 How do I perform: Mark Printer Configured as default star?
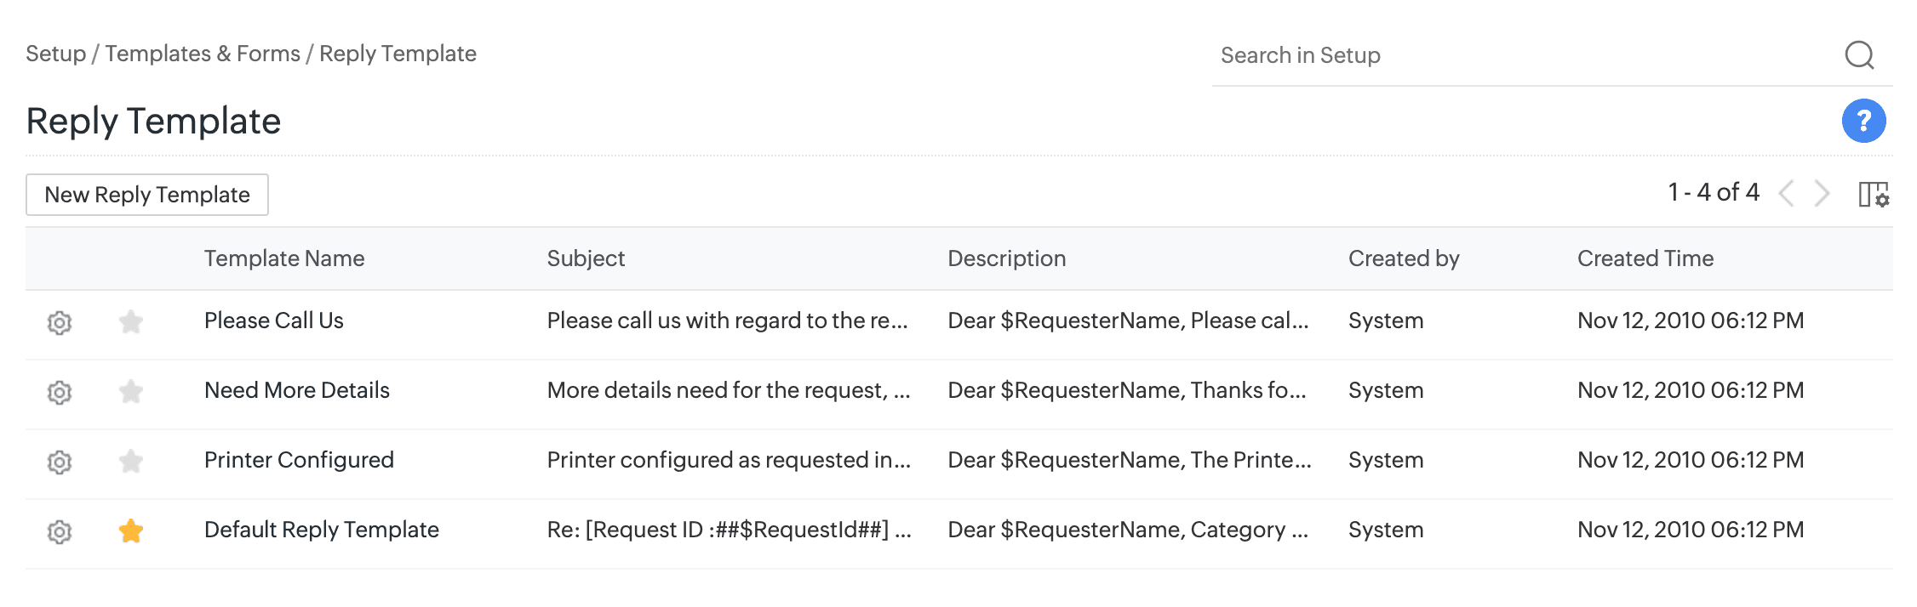point(131,461)
